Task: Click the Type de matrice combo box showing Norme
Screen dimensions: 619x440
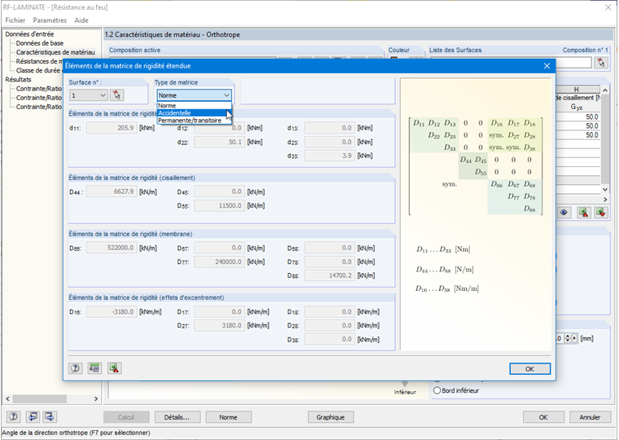Action: pyautogui.click(x=194, y=95)
